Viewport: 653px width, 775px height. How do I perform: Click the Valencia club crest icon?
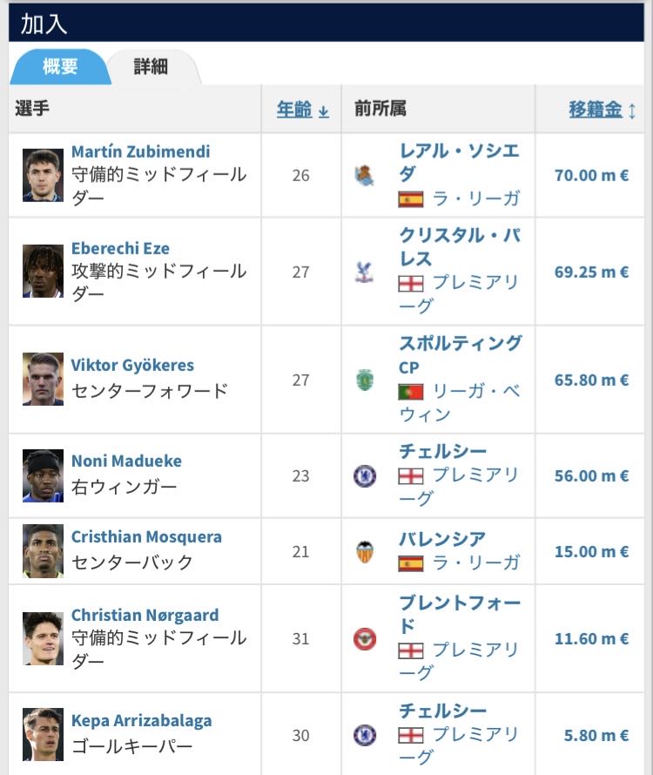[365, 551]
